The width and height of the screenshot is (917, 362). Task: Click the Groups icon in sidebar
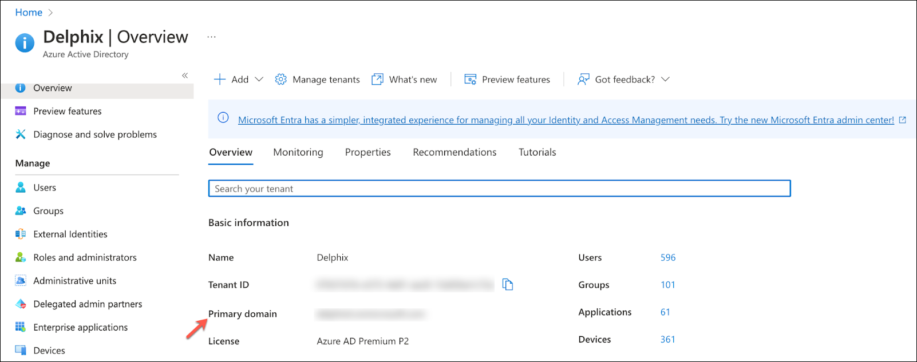click(x=21, y=211)
